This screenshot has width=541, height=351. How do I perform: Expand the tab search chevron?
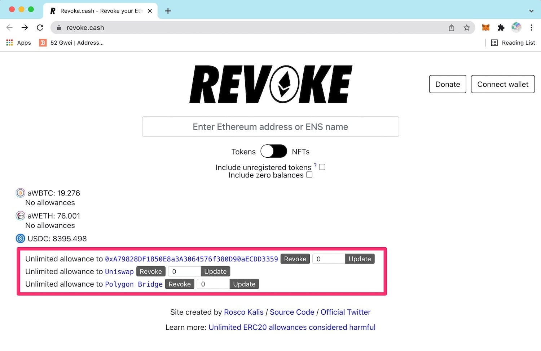point(531,11)
